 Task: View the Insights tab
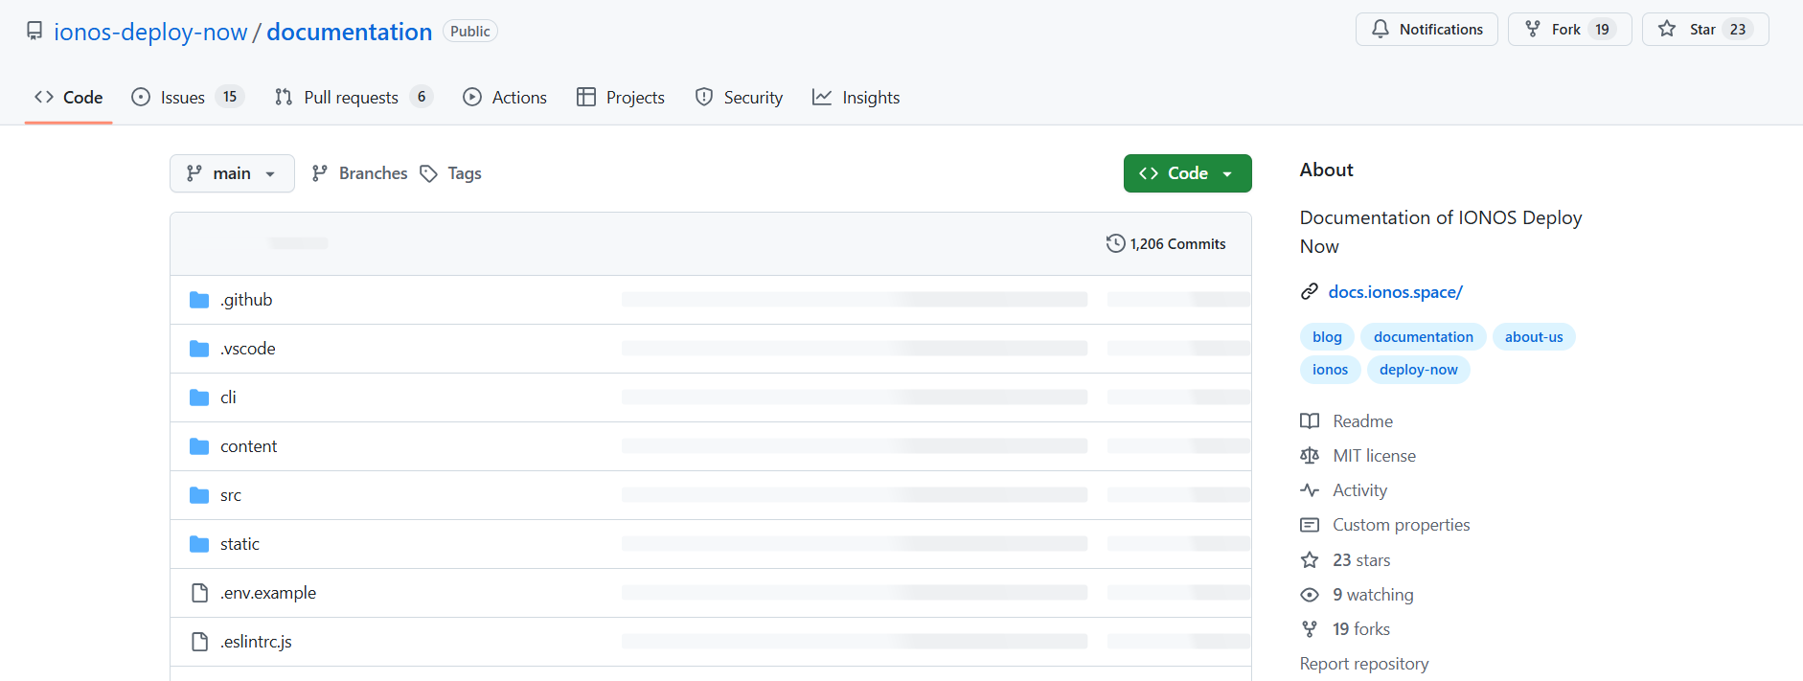(856, 98)
